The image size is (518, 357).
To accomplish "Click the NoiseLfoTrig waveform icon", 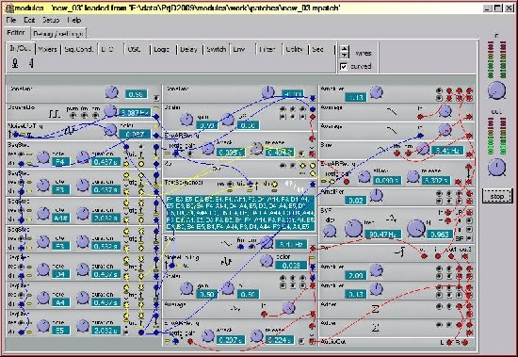I will (x=70, y=131).
